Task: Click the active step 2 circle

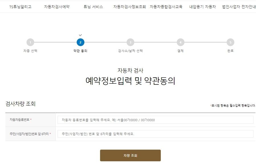Action: (x=80, y=42)
